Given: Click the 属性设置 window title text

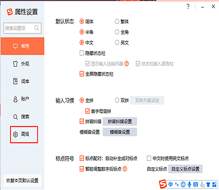Looking at the screenshot, I should tap(26, 12).
